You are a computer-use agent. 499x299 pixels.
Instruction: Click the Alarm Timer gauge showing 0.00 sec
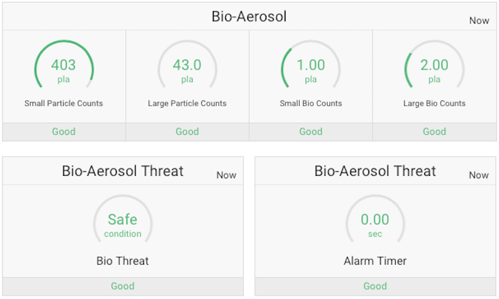tap(375, 224)
